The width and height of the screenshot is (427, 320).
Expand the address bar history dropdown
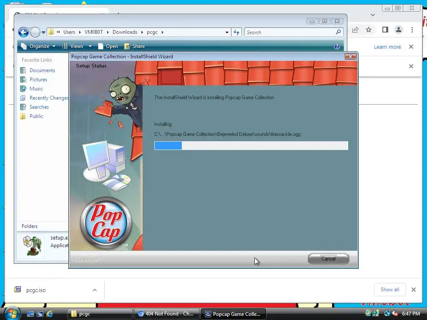click(227, 32)
